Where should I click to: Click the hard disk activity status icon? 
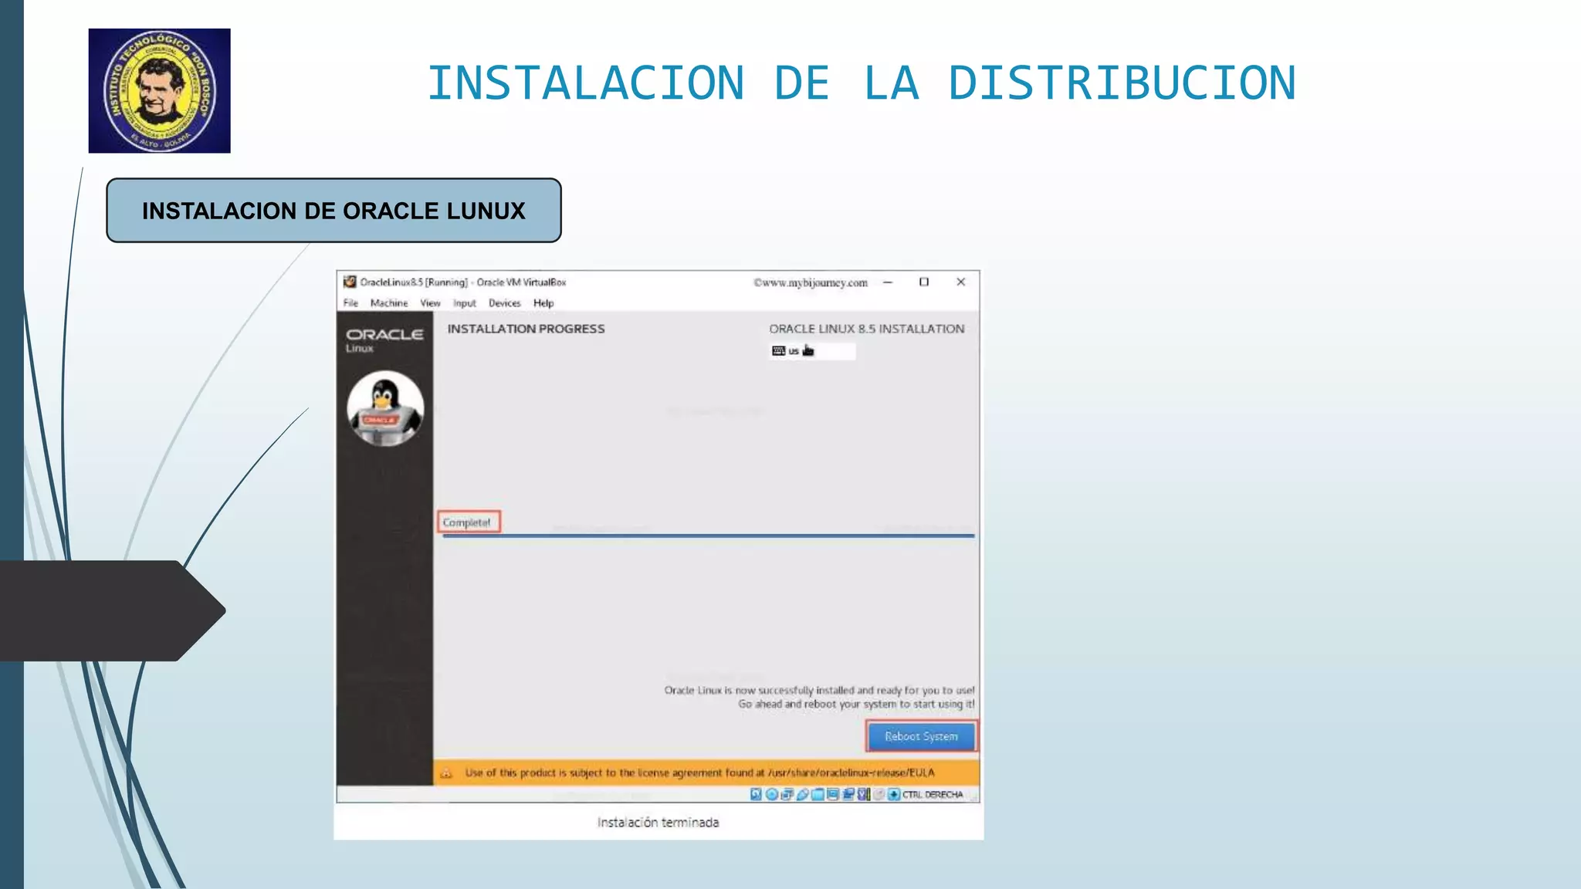[756, 794]
